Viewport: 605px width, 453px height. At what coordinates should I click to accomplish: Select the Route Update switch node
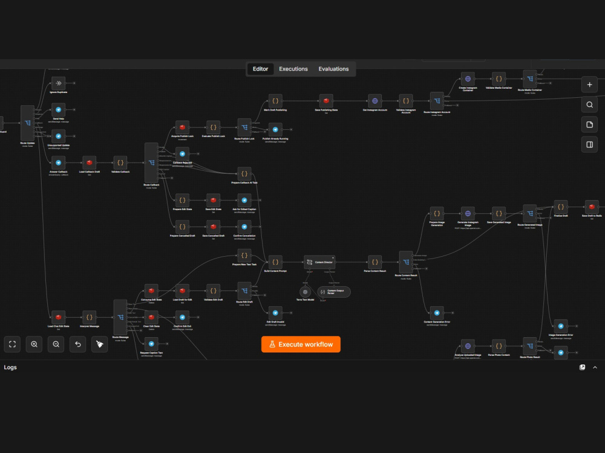[27, 123]
